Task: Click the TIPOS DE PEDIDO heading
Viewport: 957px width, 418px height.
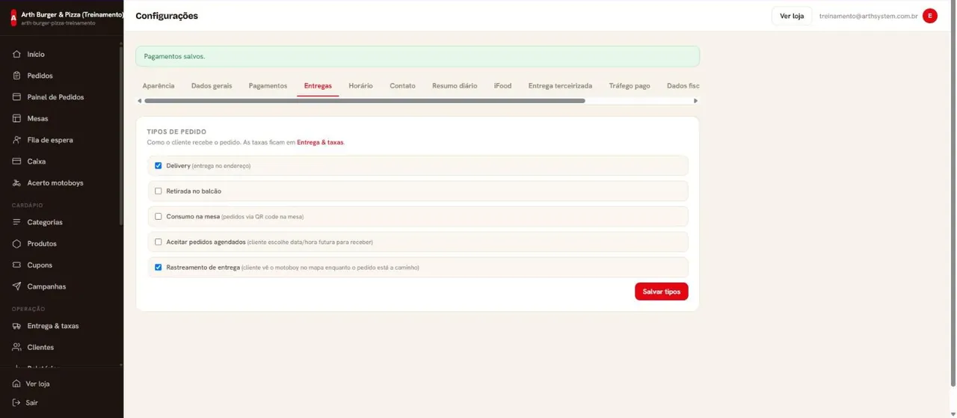Action: coord(176,132)
